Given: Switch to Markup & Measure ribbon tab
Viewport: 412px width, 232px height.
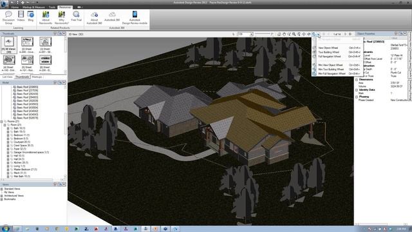Looking at the screenshot, I should (33, 7).
